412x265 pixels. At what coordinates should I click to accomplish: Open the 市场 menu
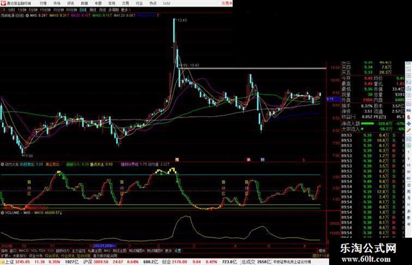coord(57,3)
